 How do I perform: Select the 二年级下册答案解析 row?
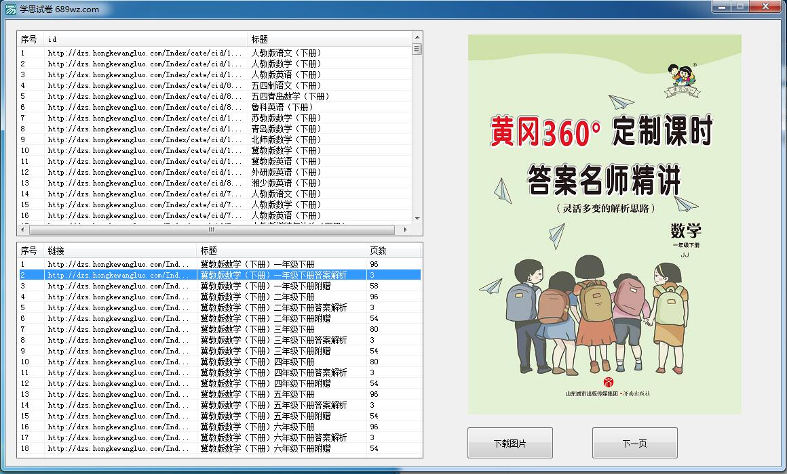pos(220,307)
